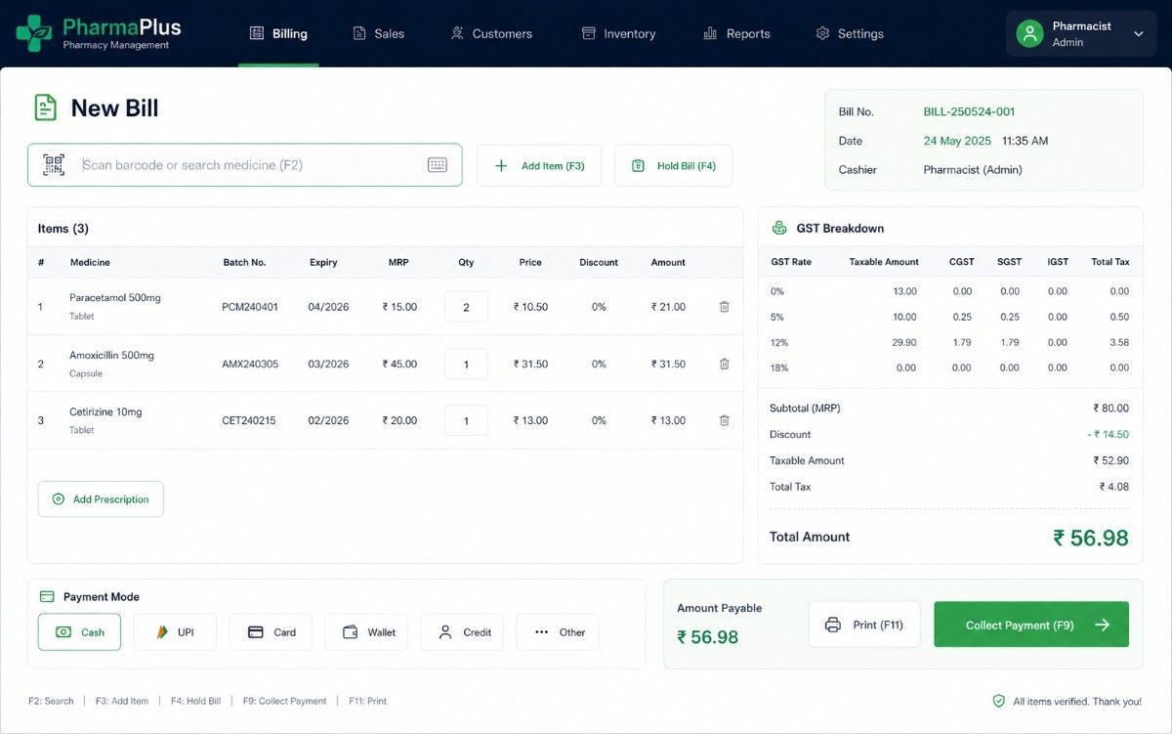Open the Inventory tab
This screenshot has width=1172, height=734.
point(619,33)
